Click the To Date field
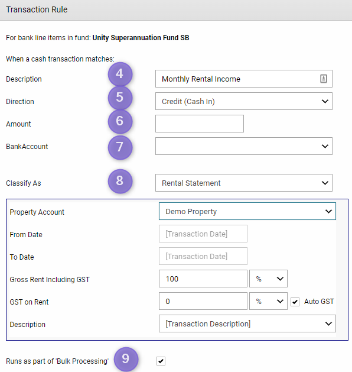 (203, 256)
